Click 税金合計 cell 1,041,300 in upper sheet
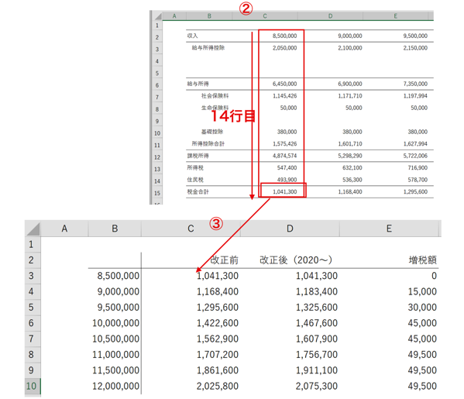The image size is (464, 399). [x=284, y=191]
